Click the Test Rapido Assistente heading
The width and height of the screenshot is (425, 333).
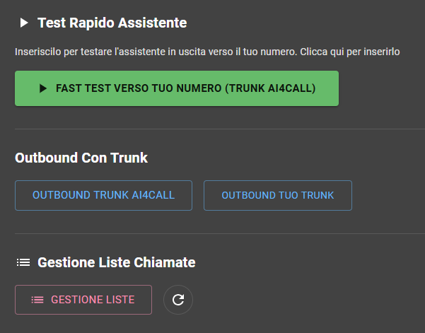tap(112, 23)
